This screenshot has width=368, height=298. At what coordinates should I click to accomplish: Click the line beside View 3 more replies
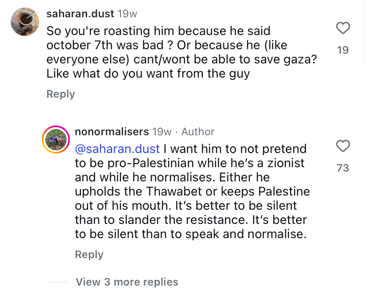(57, 282)
